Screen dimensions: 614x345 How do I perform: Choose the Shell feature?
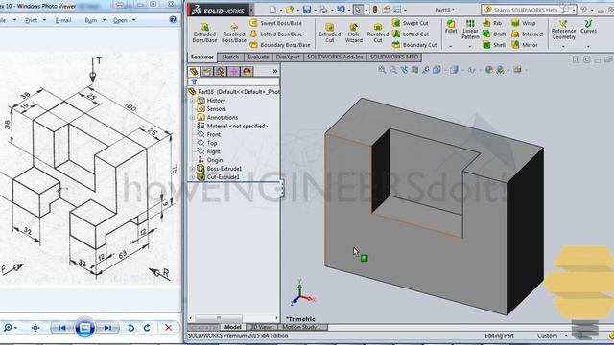pos(494,45)
